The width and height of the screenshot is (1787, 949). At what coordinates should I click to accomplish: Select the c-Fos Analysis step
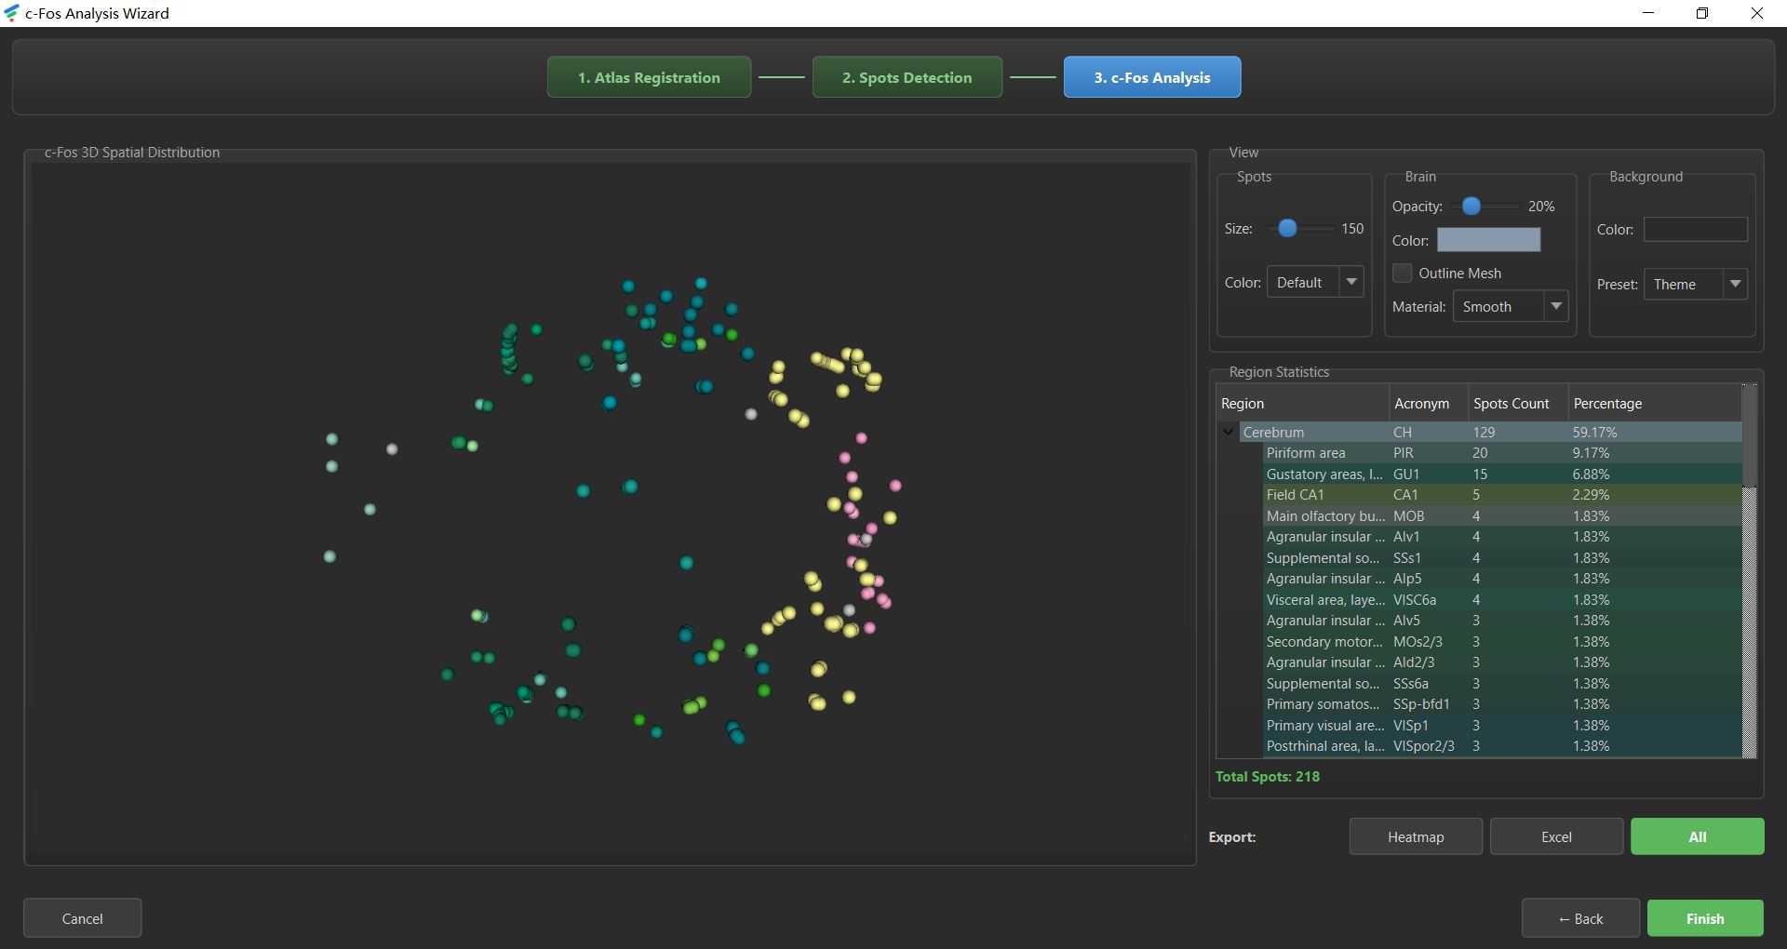pos(1152,77)
